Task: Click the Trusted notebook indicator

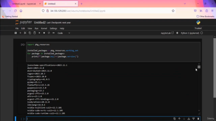Action: (x=198, y=28)
